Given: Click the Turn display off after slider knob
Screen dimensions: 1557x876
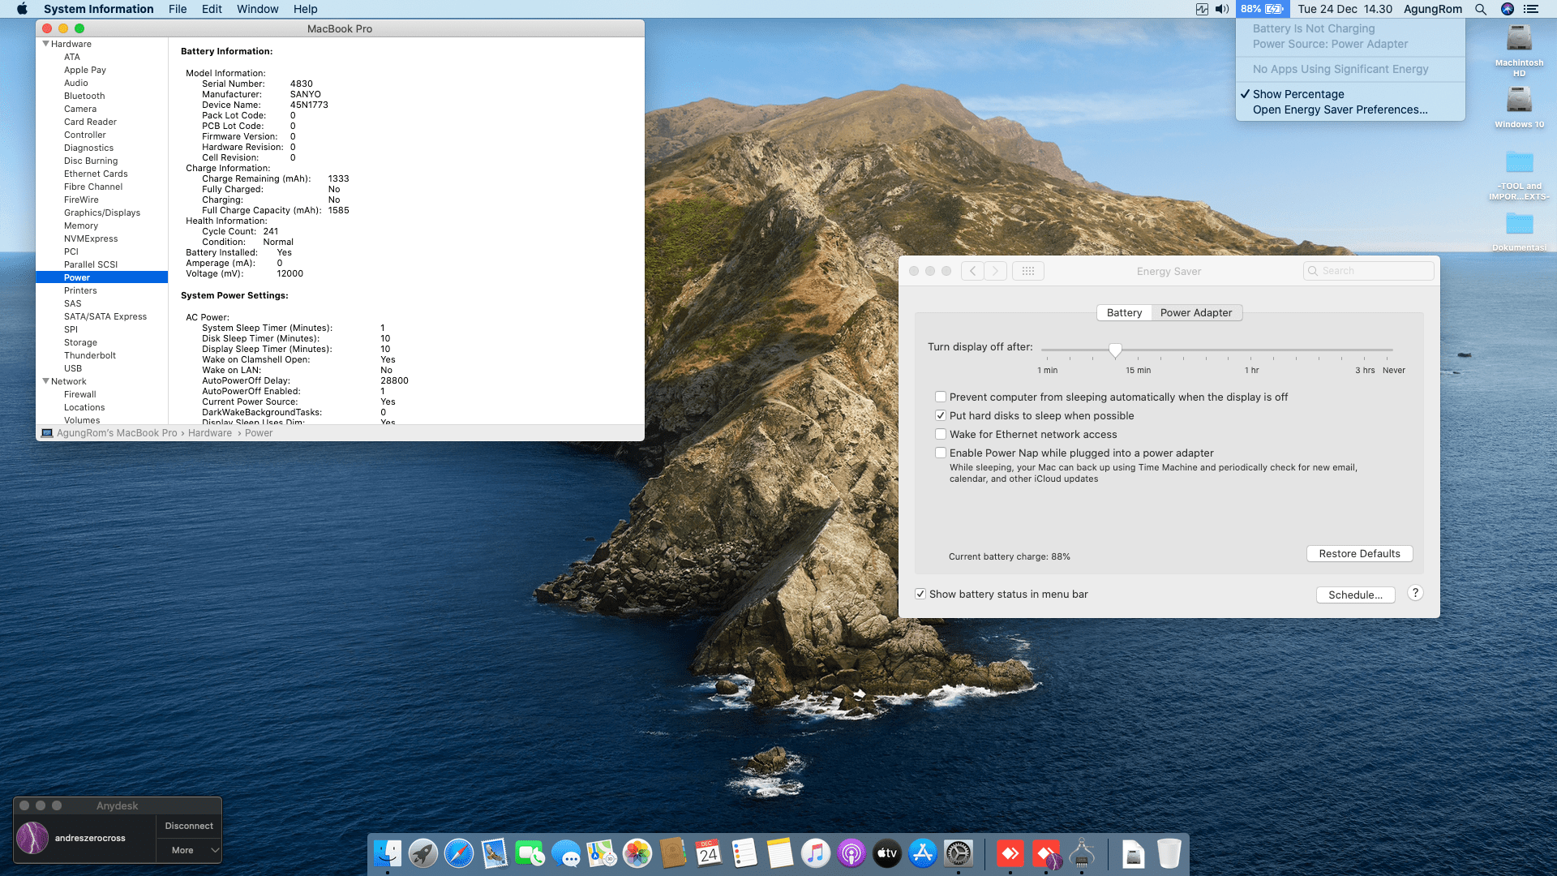Looking at the screenshot, I should coord(1115,350).
